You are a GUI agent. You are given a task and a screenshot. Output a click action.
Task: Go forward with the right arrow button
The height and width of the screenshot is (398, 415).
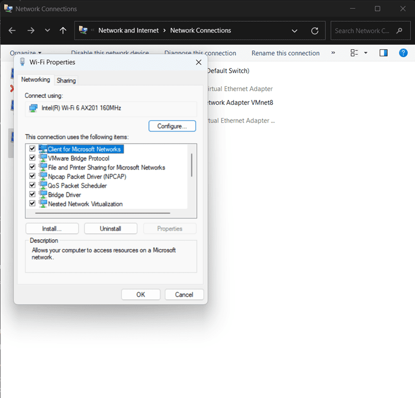point(31,31)
